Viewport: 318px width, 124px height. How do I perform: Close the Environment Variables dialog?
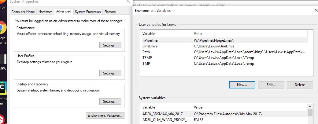316,11
